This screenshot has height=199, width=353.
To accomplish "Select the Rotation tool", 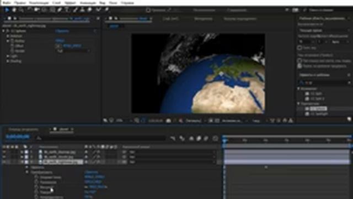I will click(29, 10).
